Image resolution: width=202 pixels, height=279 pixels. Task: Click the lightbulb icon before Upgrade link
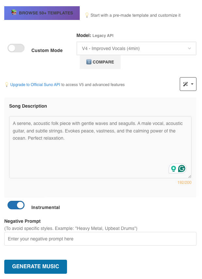[x=6, y=85]
